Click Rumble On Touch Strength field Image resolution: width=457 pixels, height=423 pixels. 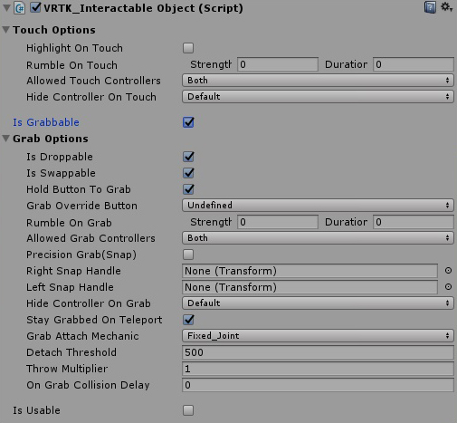(x=278, y=64)
